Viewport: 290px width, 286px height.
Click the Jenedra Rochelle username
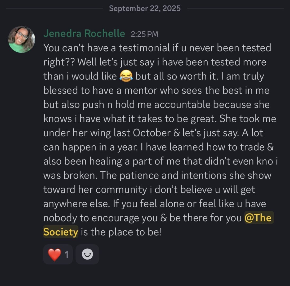pyautogui.click(x=84, y=34)
